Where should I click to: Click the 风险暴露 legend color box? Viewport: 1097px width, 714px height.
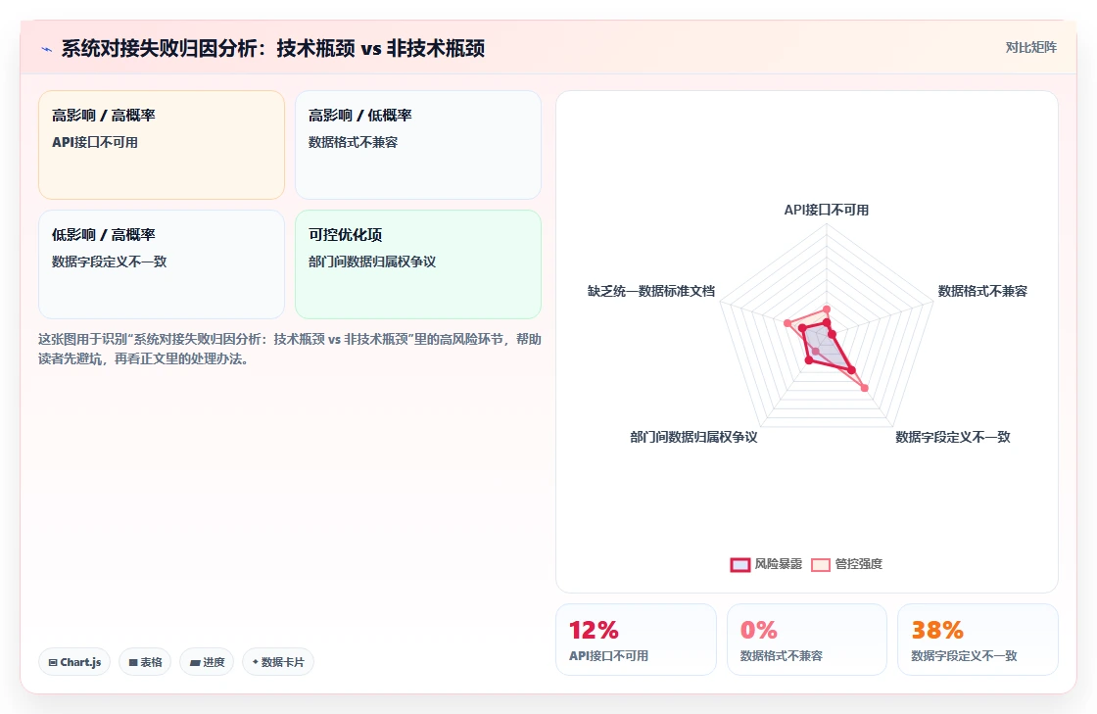740,564
